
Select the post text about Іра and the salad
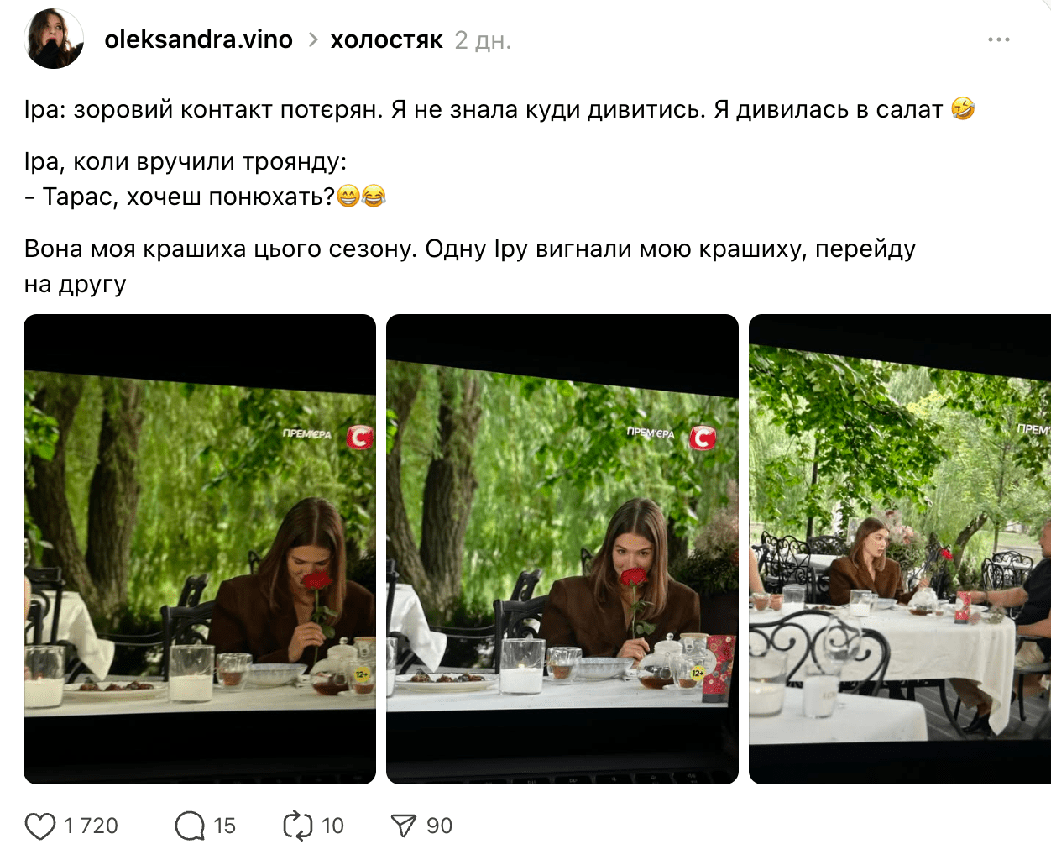click(499, 109)
